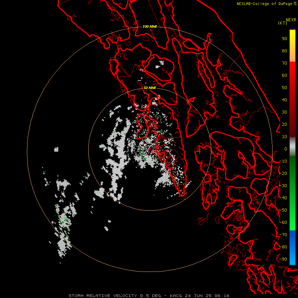298x298 pixels.
Task: Click the 80 value on velocity scale
Action: 284,51
